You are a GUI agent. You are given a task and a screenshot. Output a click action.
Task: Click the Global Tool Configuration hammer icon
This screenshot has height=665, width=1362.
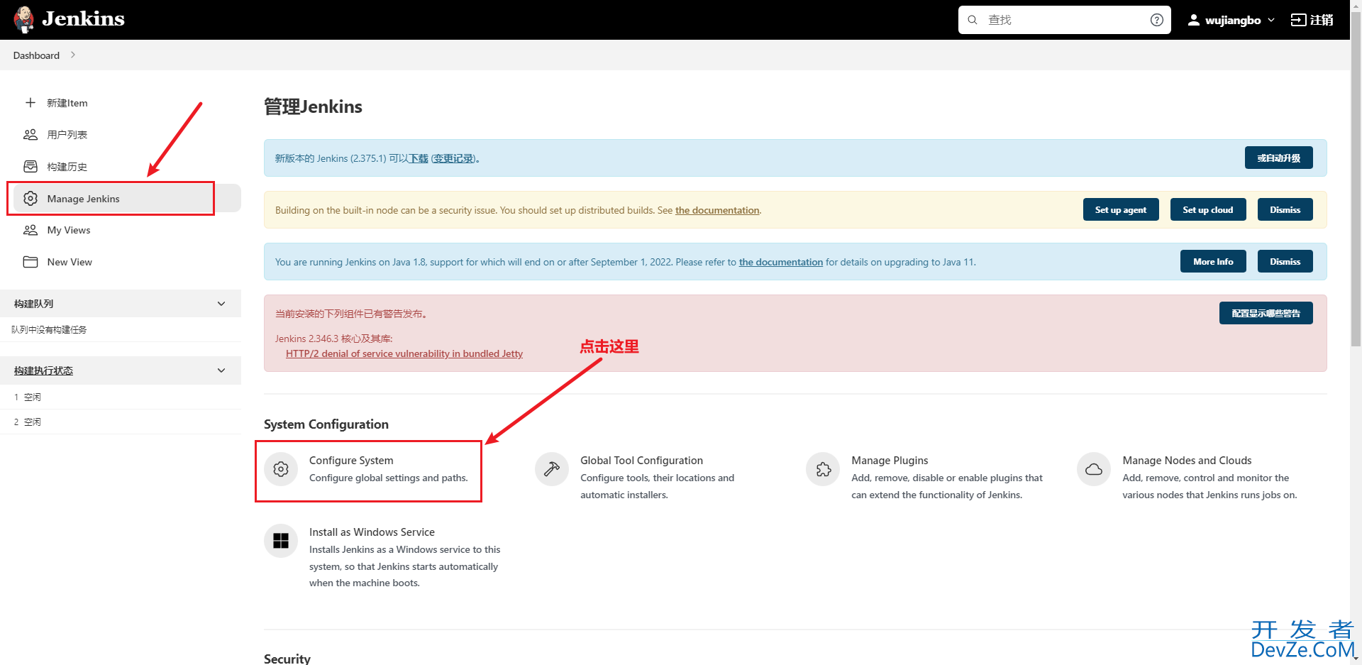(x=552, y=469)
